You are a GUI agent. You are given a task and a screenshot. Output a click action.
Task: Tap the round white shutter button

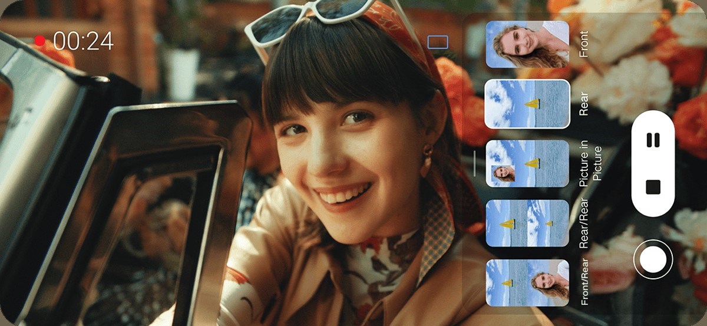653,259
